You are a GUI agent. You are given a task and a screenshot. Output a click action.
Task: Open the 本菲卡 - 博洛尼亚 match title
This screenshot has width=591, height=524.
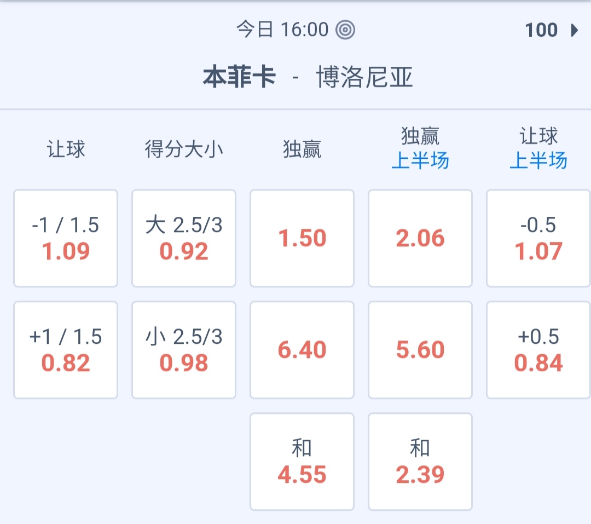pos(308,78)
